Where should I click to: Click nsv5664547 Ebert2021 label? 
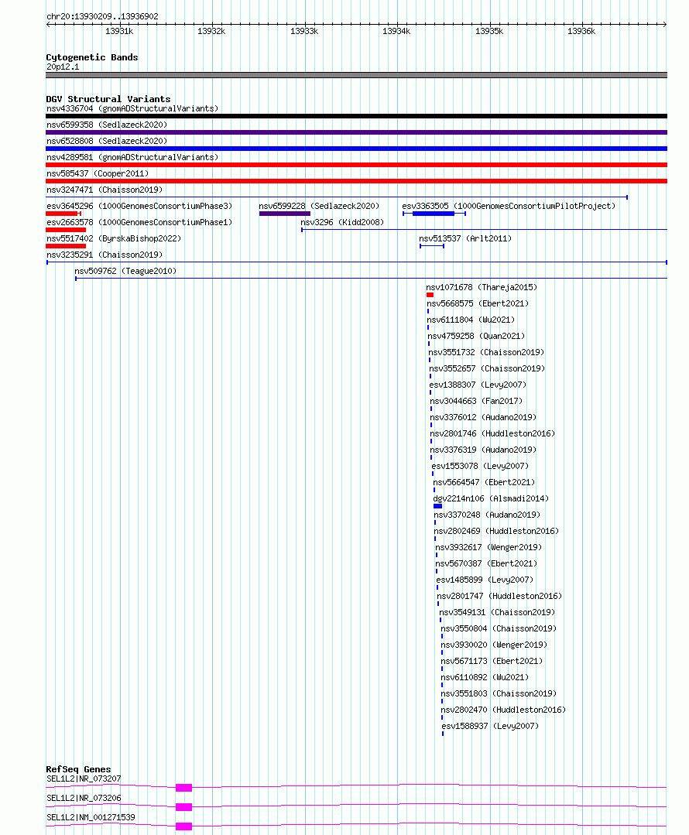click(x=484, y=482)
